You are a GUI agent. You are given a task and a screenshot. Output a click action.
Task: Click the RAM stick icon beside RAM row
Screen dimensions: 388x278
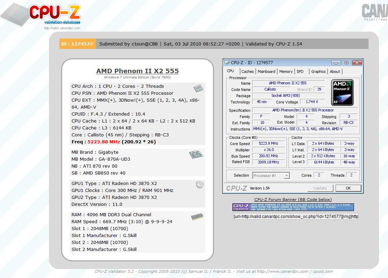click(x=197, y=217)
